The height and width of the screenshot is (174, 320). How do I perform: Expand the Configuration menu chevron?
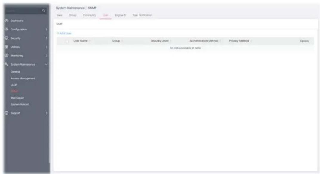[46, 29]
